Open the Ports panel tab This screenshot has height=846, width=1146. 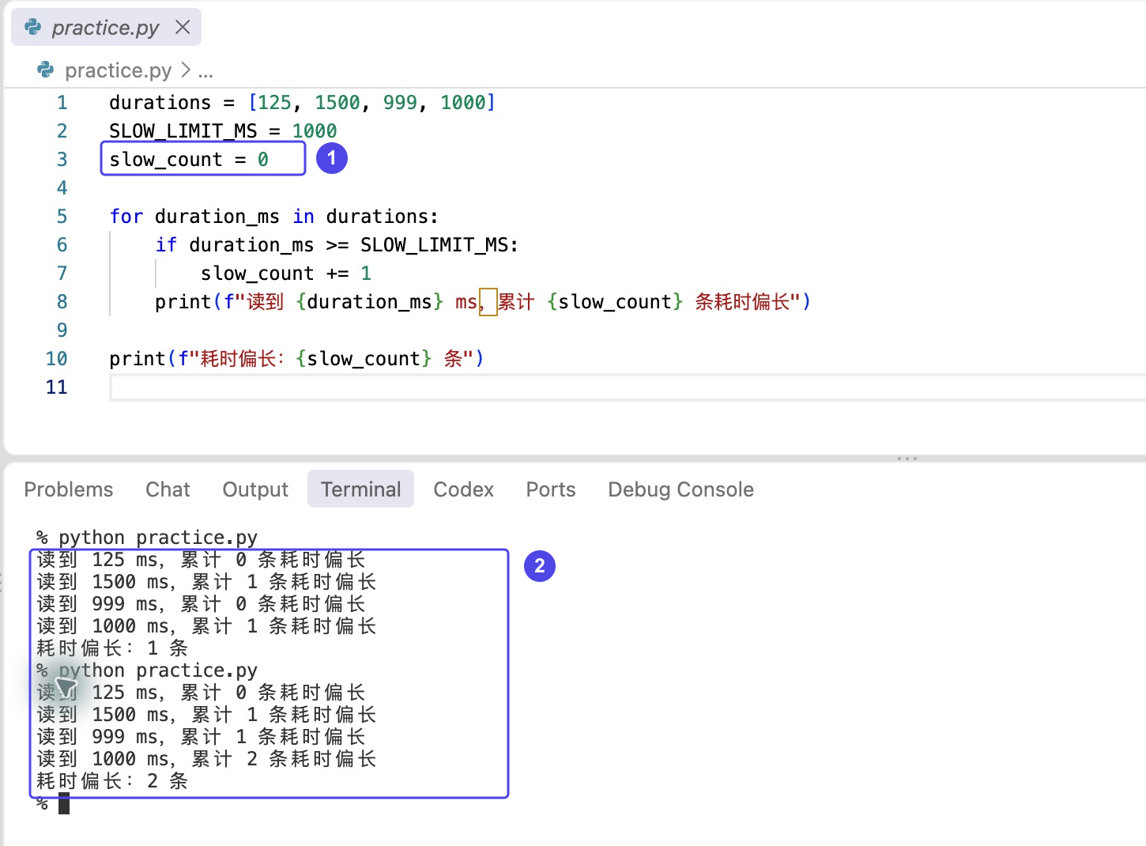pos(551,489)
